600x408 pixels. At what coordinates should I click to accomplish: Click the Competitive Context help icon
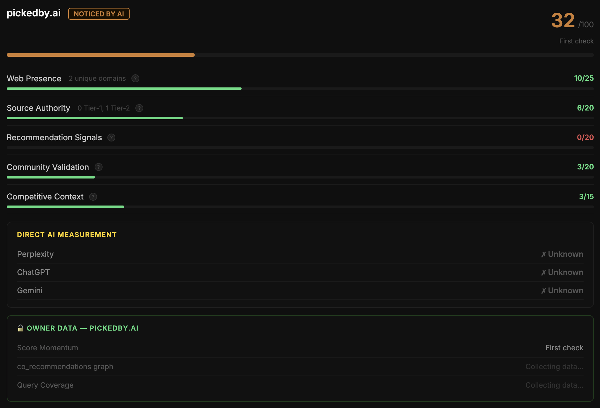[x=93, y=197]
